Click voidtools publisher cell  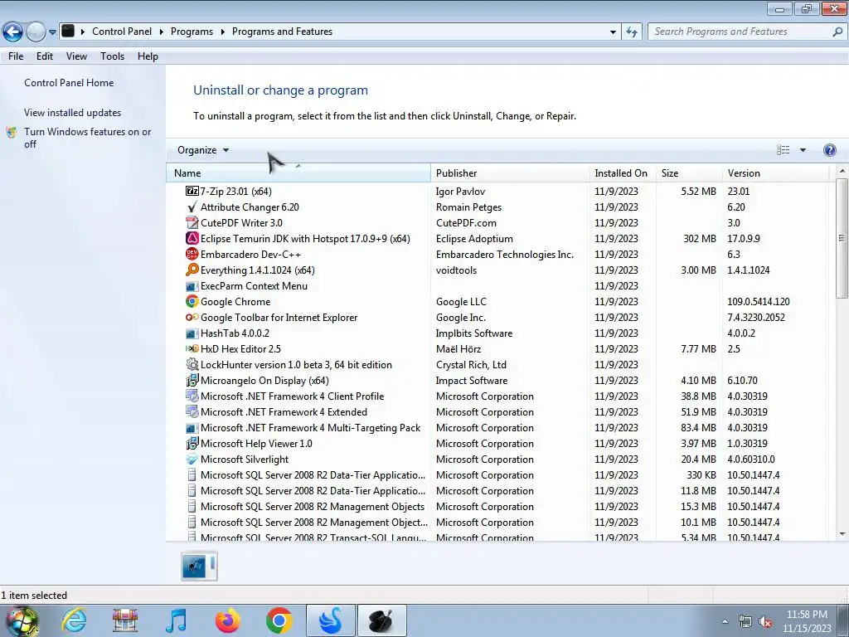point(456,270)
